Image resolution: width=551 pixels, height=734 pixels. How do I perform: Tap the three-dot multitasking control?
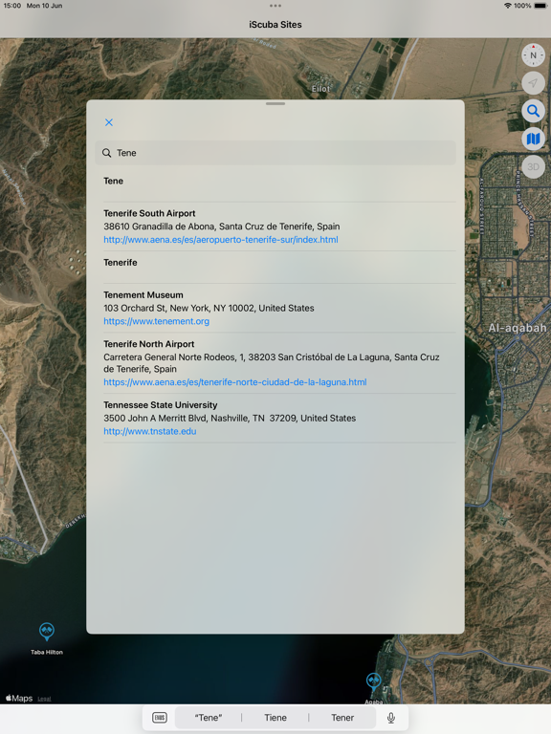coord(275,6)
